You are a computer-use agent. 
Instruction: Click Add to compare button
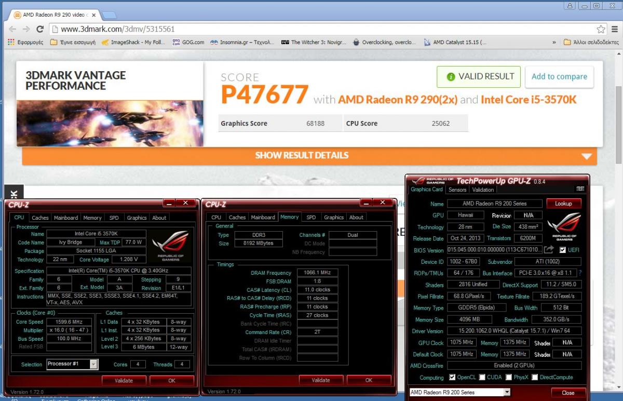pos(559,76)
